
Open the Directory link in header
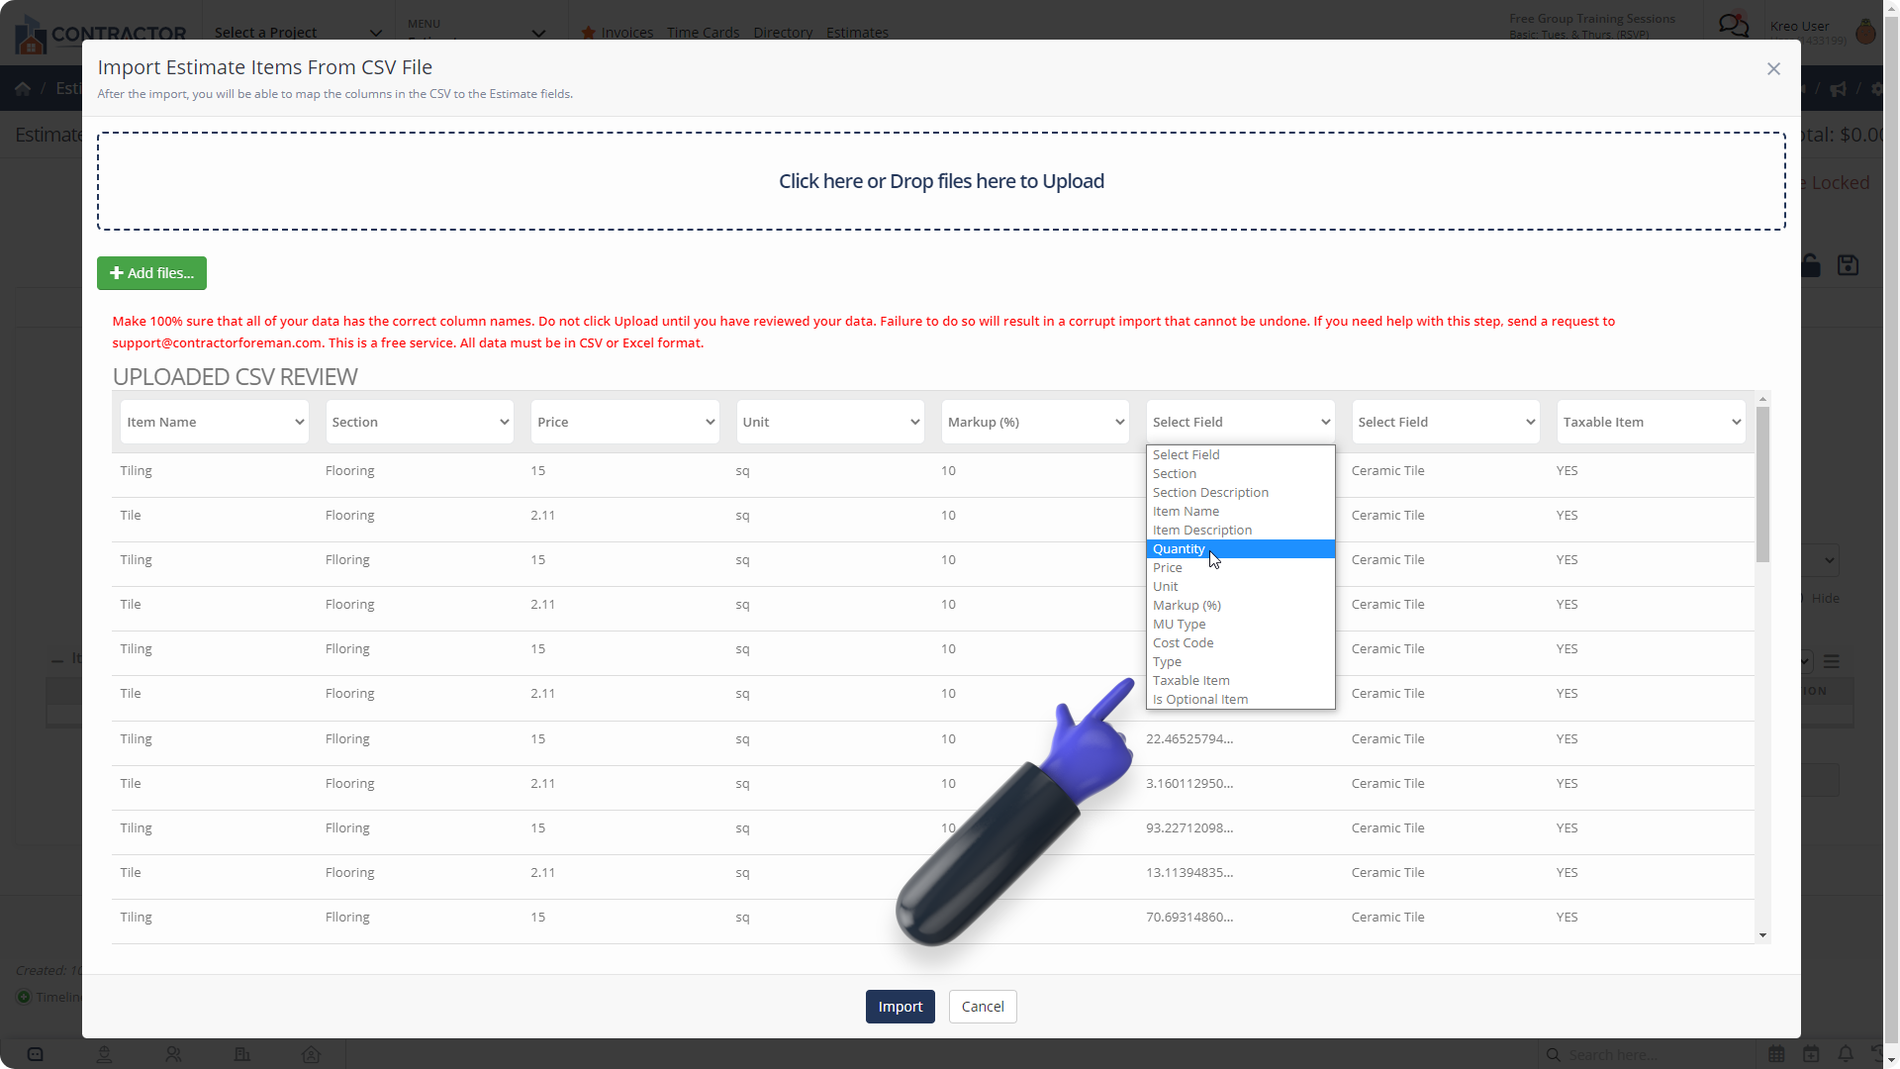[x=783, y=33]
